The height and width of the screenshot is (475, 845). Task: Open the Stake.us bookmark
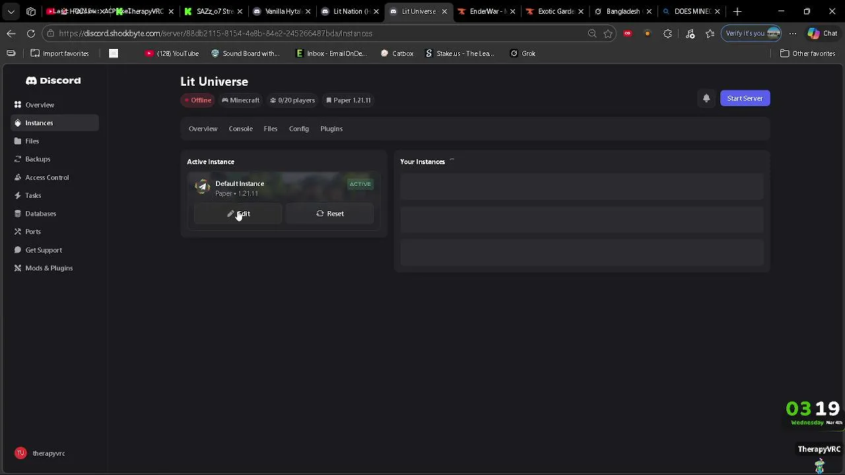(459, 53)
